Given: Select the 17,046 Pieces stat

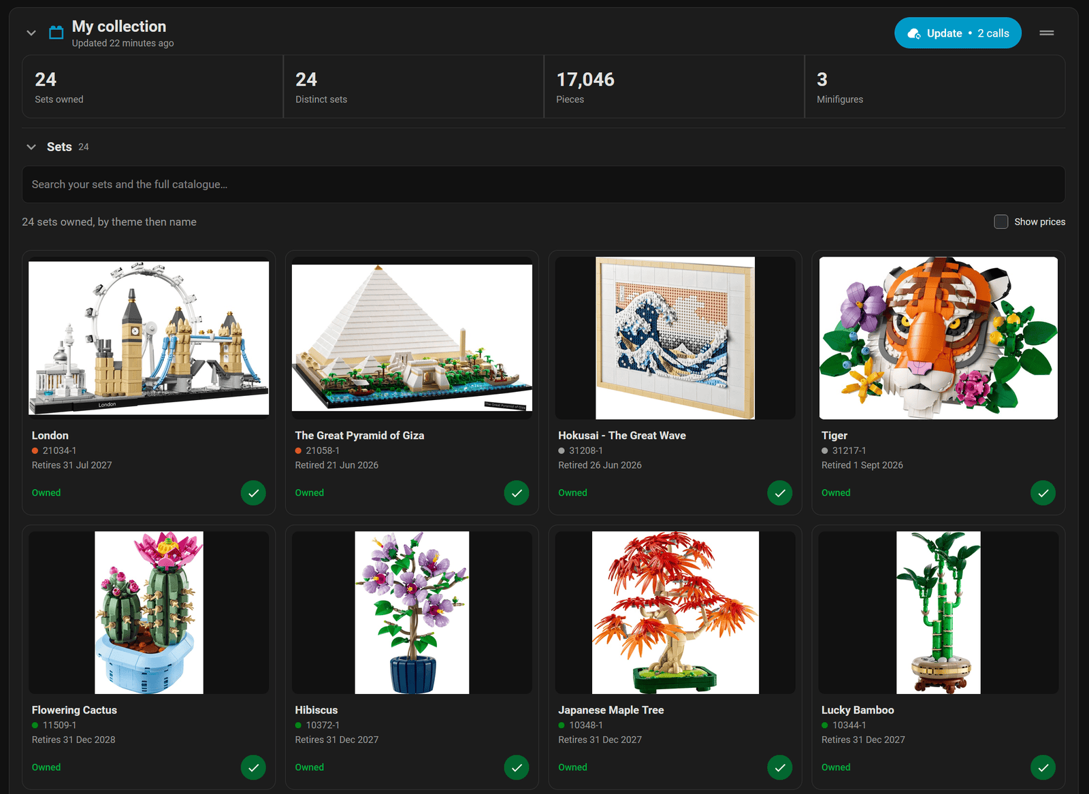Looking at the screenshot, I should coord(674,86).
